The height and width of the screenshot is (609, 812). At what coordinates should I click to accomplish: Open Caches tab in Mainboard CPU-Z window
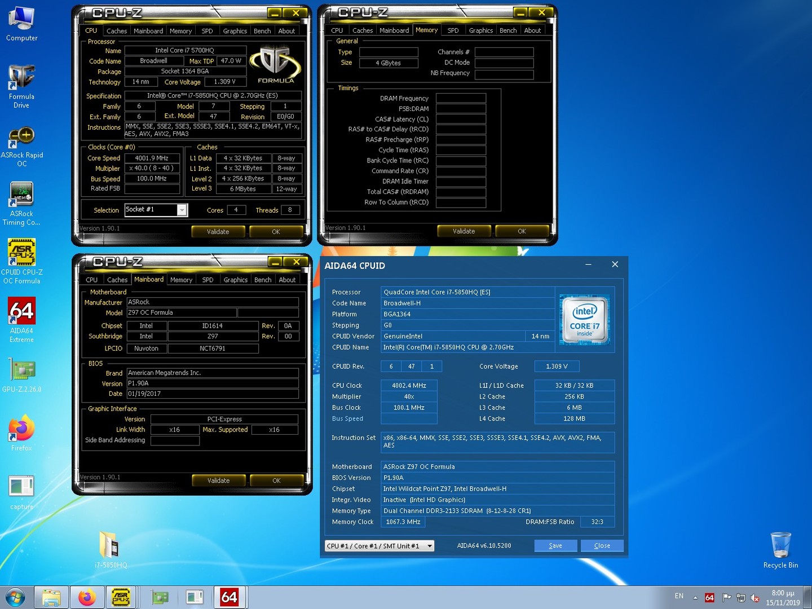coord(117,280)
